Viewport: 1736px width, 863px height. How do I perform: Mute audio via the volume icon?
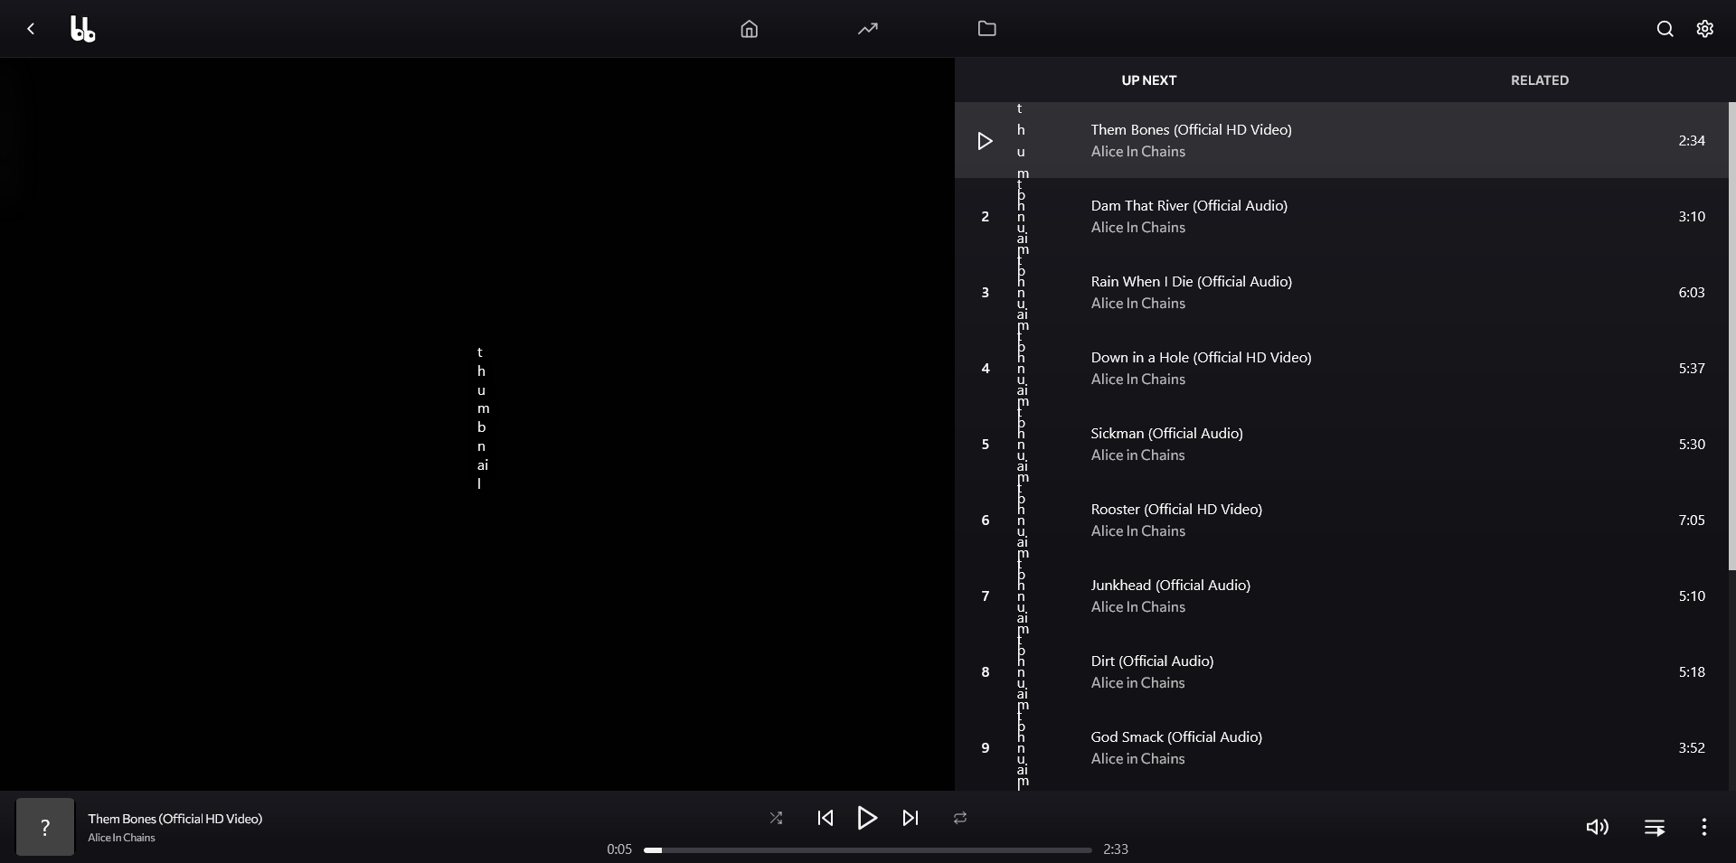coord(1598,827)
